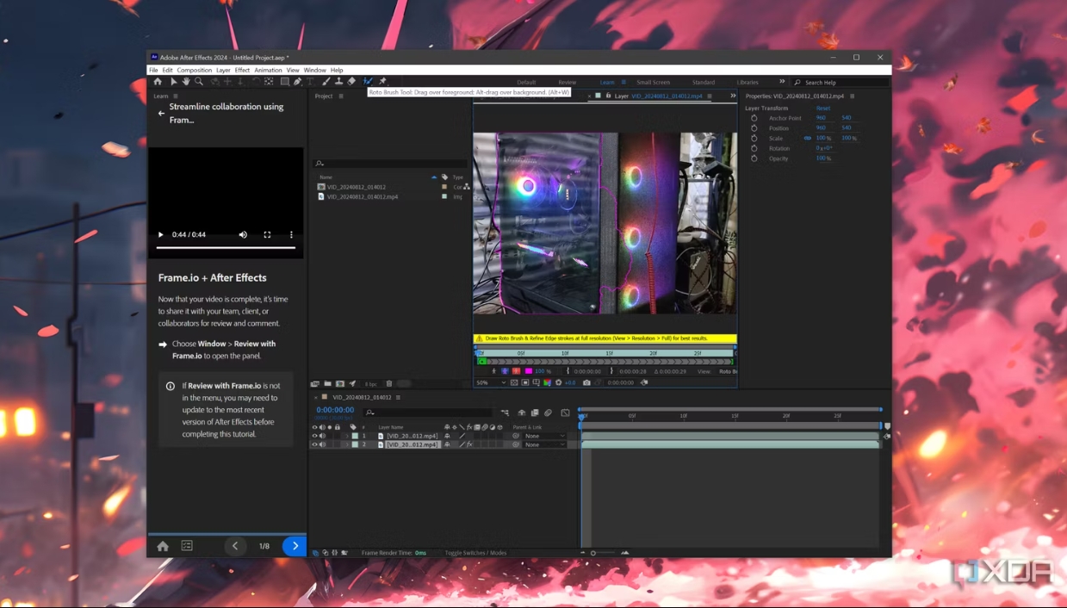Take a snapshot with the camera icon
Viewport: 1067px width, 608px height.
pyautogui.click(x=586, y=382)
